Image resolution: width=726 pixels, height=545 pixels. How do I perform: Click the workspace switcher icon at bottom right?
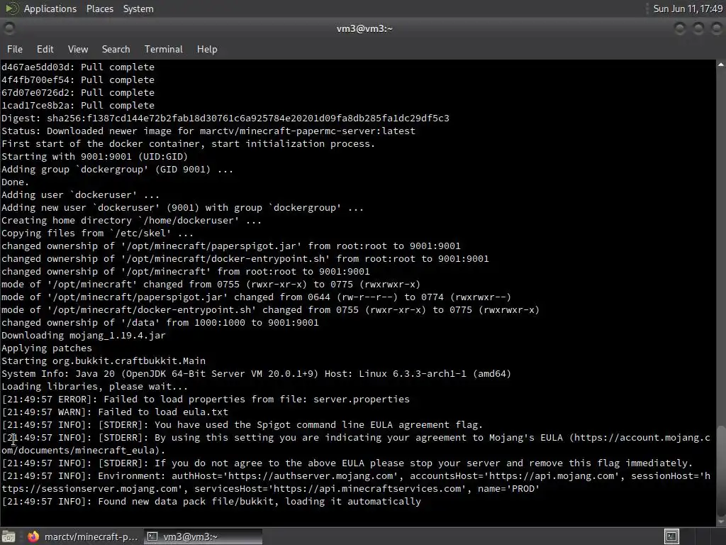pos(671,536)
